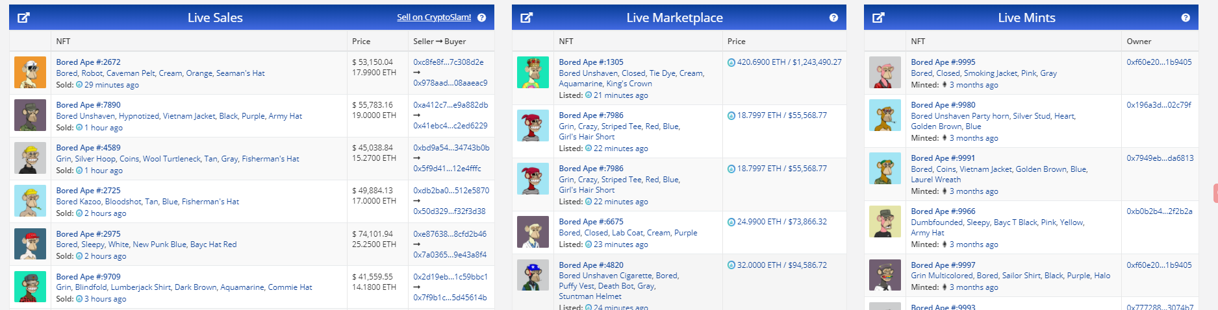
Task: Open Live Mints panel in new window
Action: coord(878,18)
